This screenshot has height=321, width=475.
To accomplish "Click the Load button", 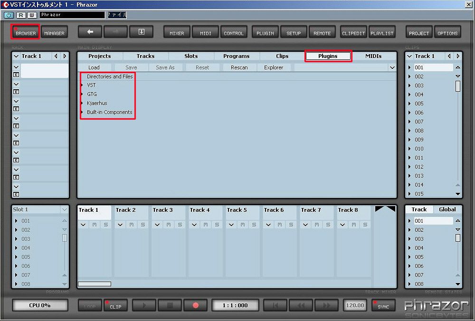I will coord(94,67).
